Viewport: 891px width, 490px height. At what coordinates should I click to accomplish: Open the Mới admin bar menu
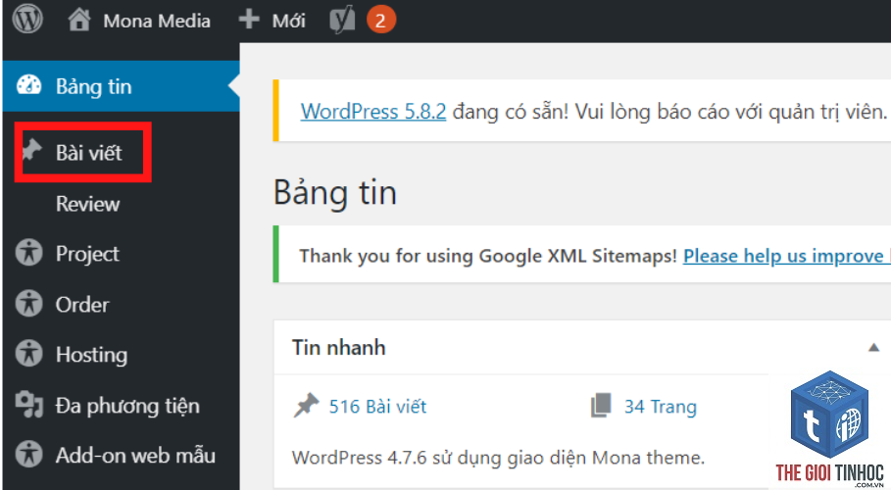pyautogui.click(x=288, y=21)
